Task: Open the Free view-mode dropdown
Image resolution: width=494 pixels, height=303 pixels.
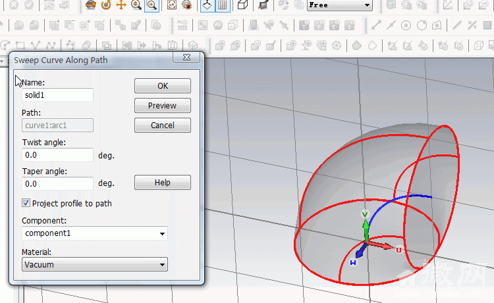Action: coord(340,5)
